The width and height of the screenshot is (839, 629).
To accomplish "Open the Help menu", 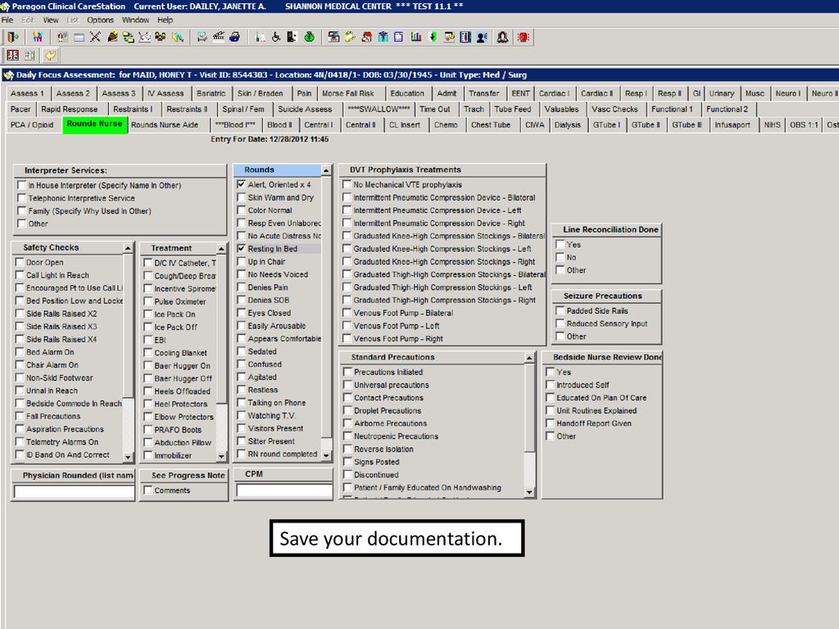I will [x=165, y=20].
